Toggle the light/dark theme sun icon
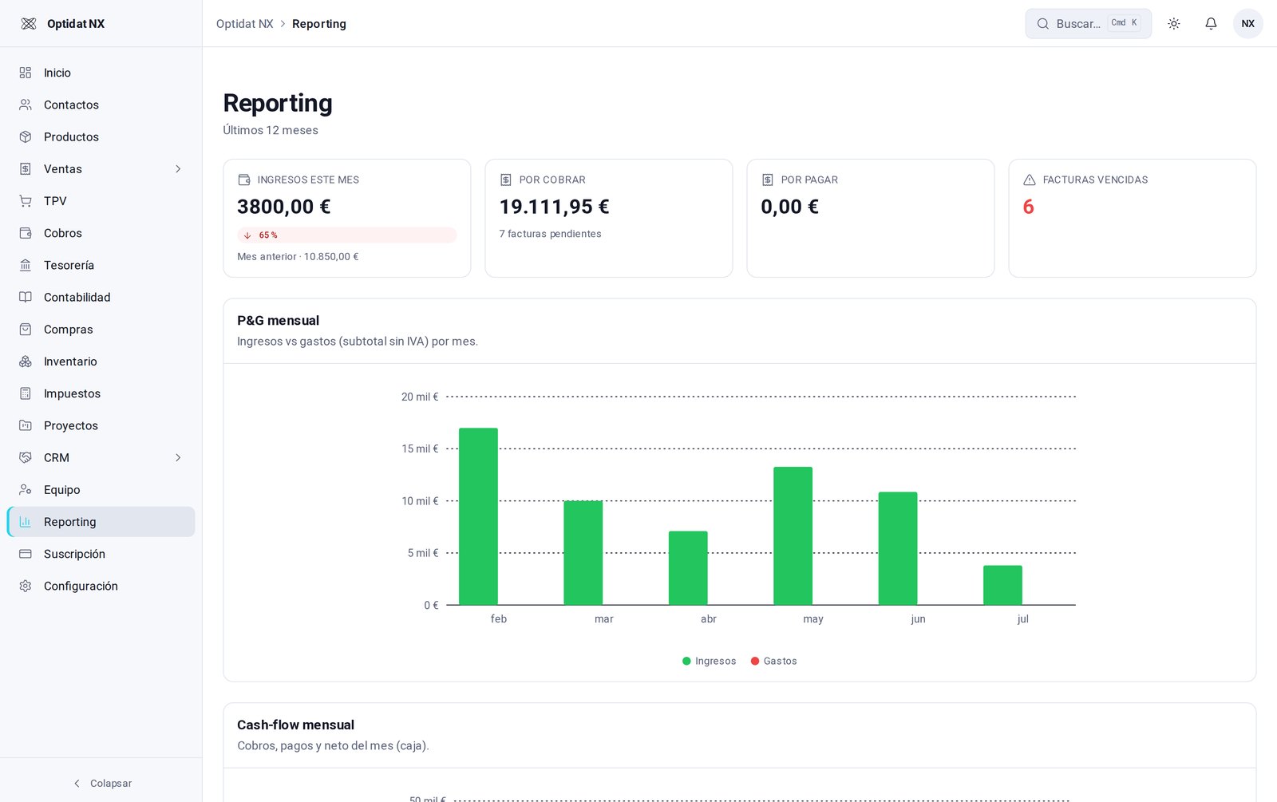The image size is (1277, 802). [1173, 24]
